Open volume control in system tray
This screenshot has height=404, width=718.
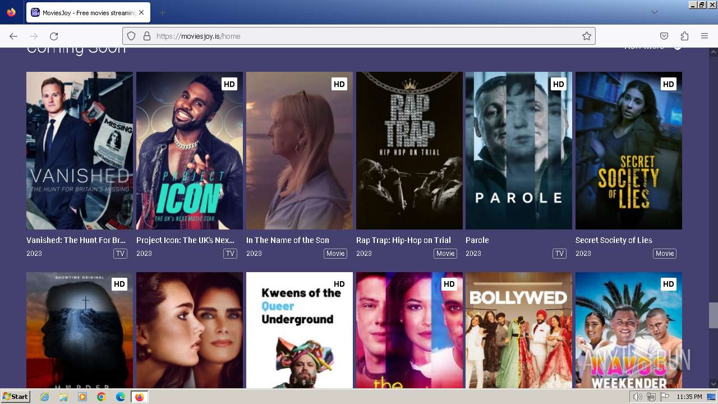(638, 397)
